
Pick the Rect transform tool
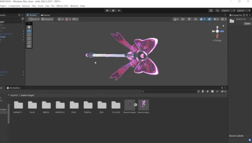point(29,42)
